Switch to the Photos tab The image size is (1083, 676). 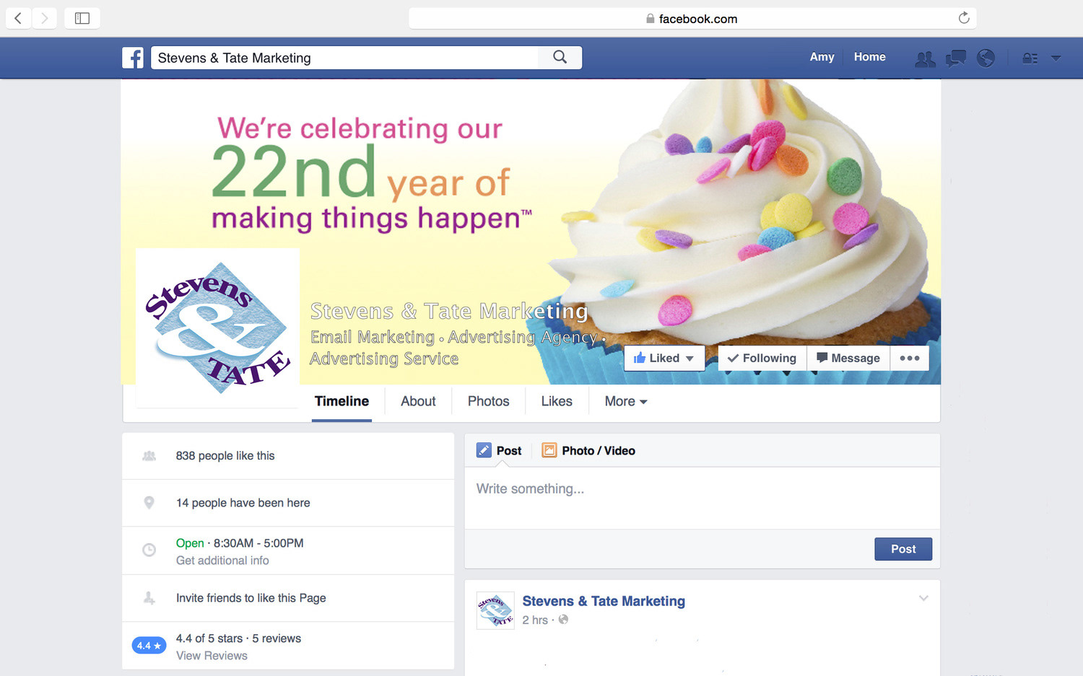(488, 401)
